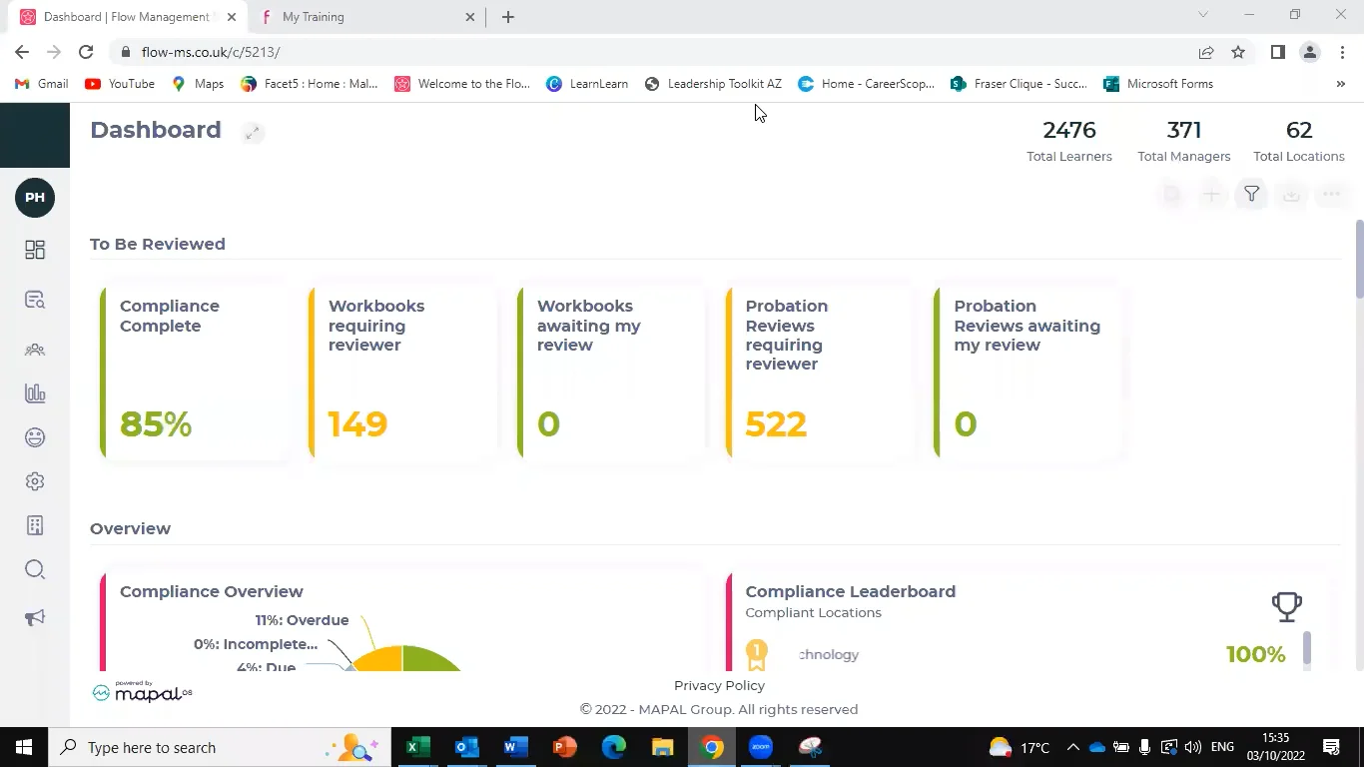Image resolution: width=1364 pixels, height=767 pixels.
Task: Open the Workbooks requiring reviewer card
Action: click(402, 373)
